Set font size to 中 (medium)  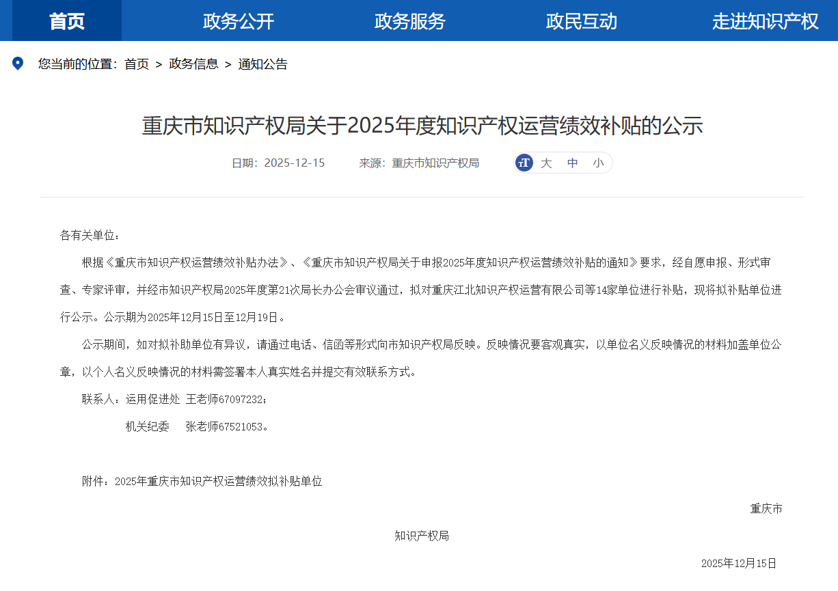pos(573,163)
